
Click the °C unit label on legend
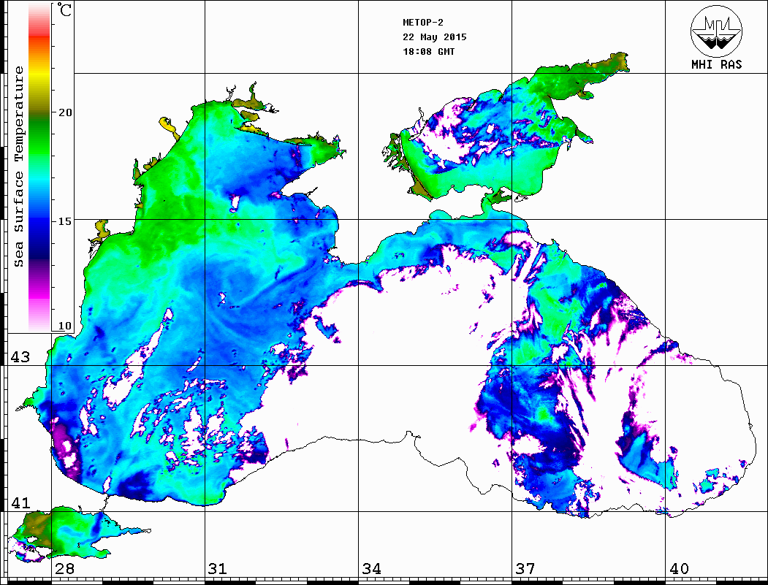[64, 9]
